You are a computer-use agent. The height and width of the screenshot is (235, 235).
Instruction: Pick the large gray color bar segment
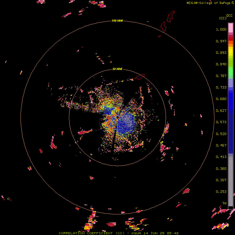(x=231, y=183)
